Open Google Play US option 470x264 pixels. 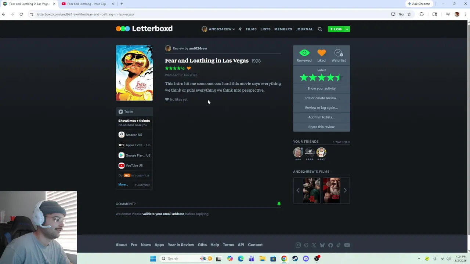coord(134,155)
